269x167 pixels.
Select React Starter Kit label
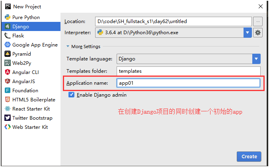(31, 109)
